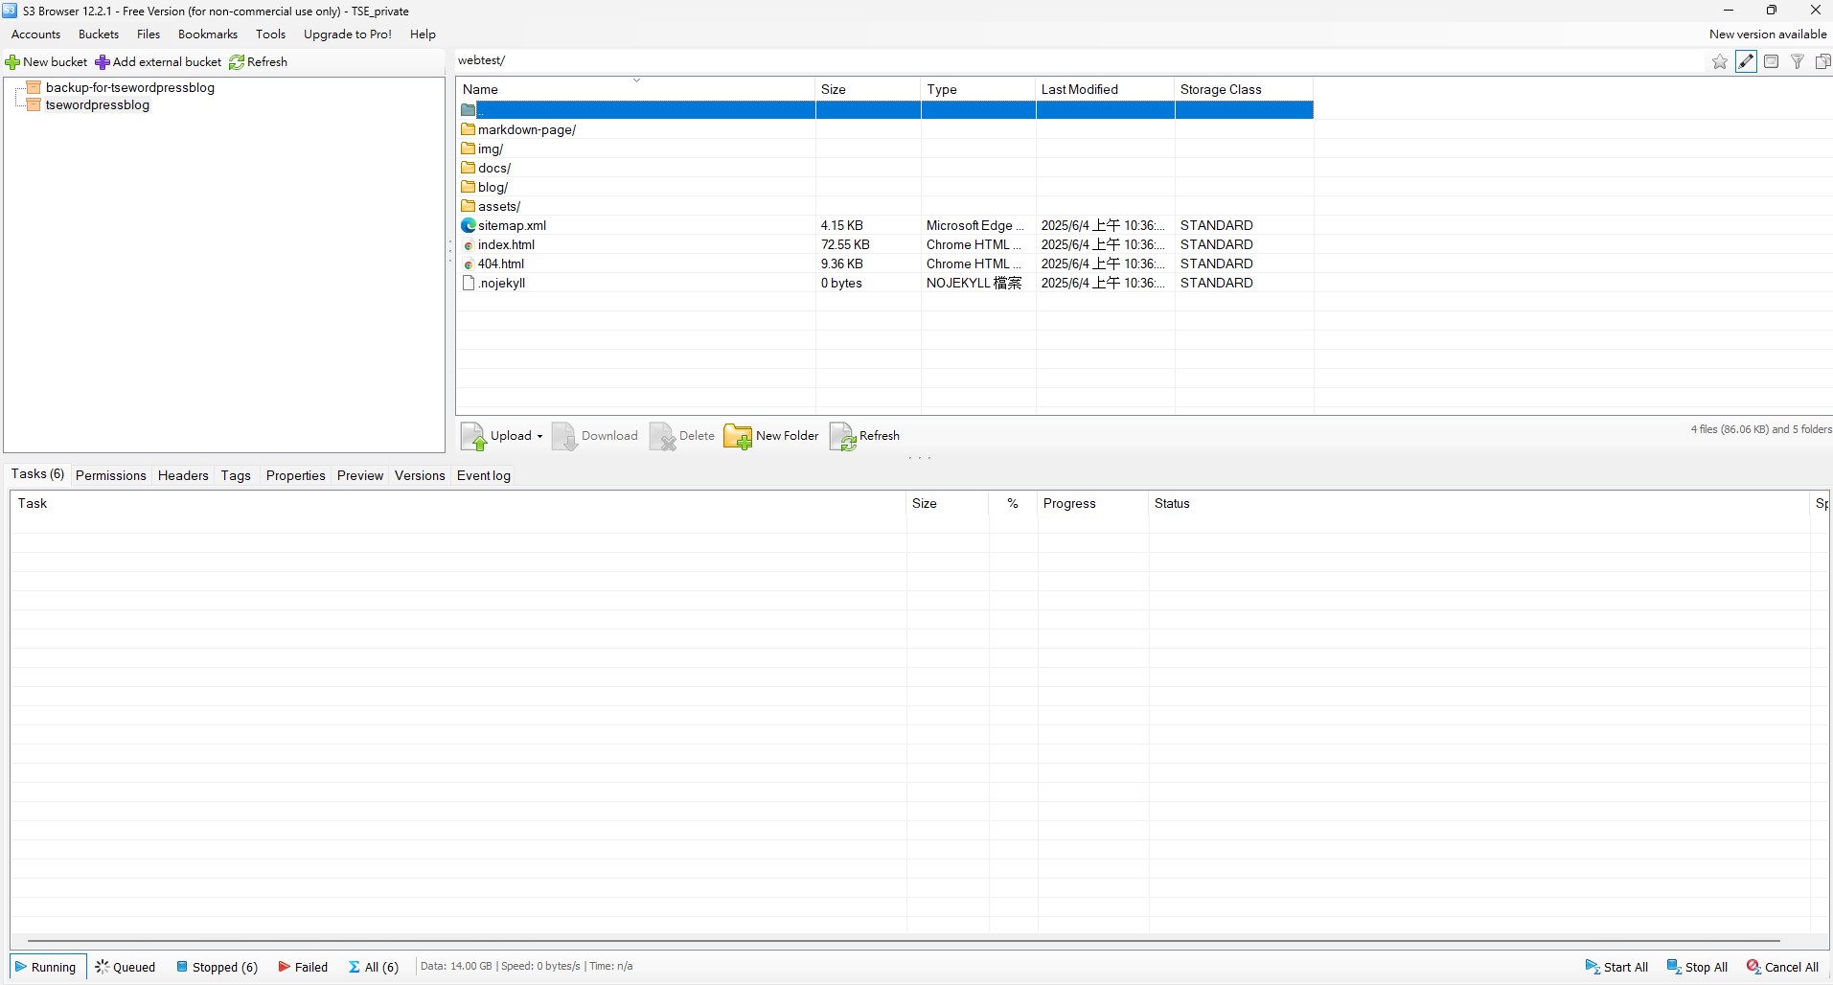Select the assets/ folder
1833x985 pixels.
499,206
